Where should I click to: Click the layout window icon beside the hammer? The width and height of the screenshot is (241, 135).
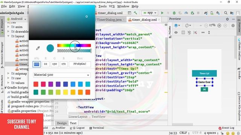click(x=130, y=13)
